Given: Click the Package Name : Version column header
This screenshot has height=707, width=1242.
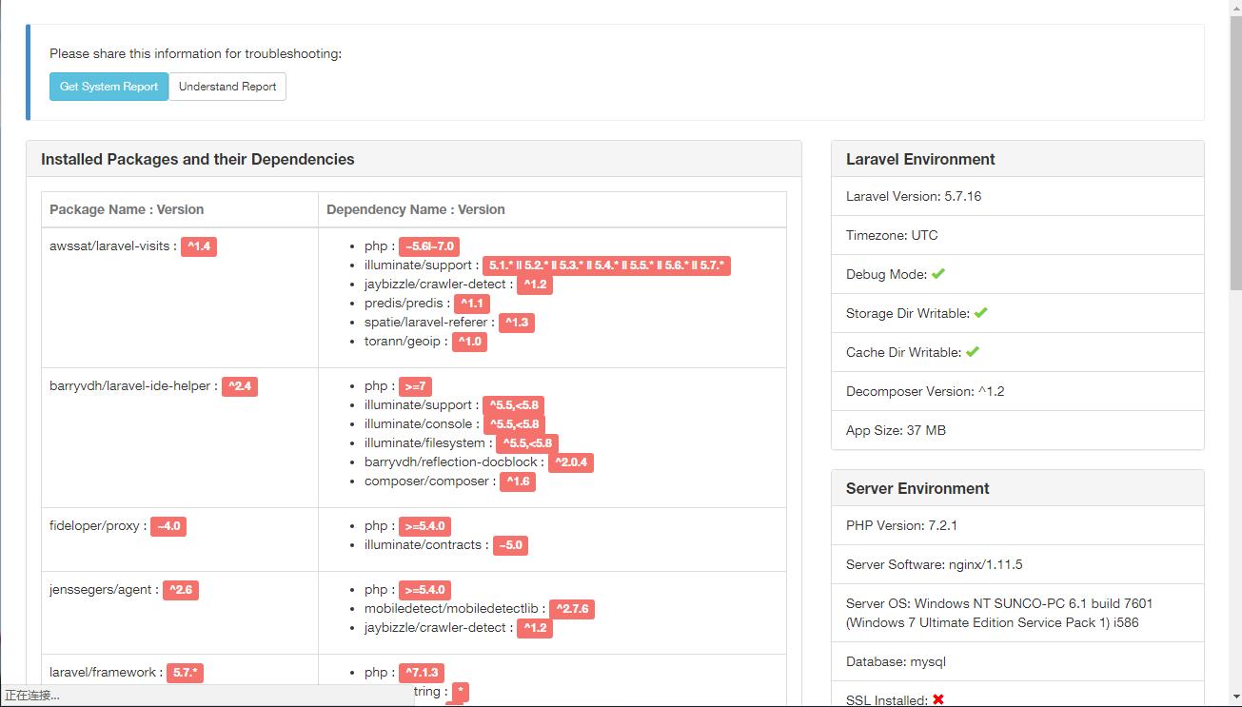Looking at the screenshot, I should tap(127, 209).
